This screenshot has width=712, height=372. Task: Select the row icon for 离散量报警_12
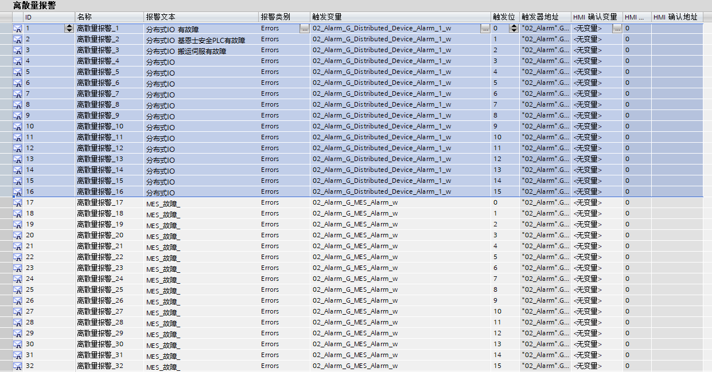(x=17, y=148)
